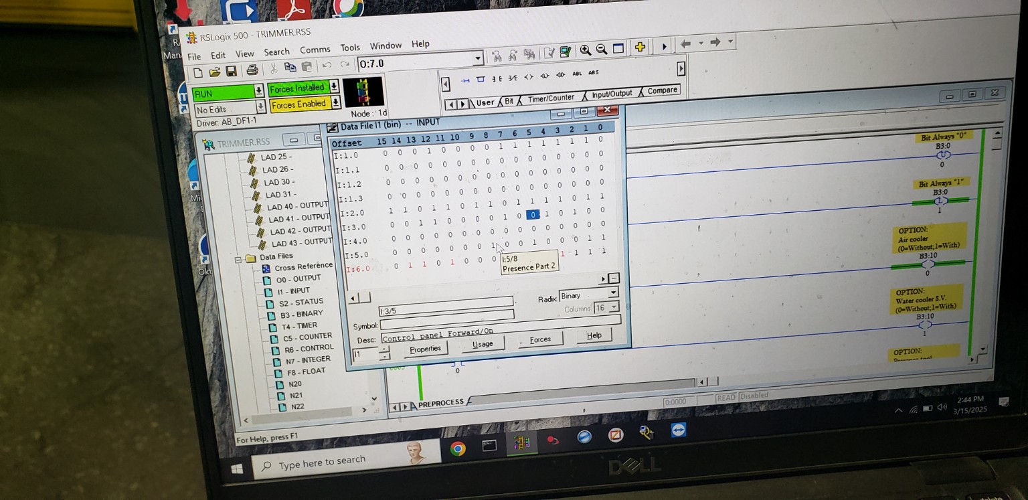Open the Forces Installed dropdown
The height and width of the screenshot is (500, 1028).
(x=333, y=87)
